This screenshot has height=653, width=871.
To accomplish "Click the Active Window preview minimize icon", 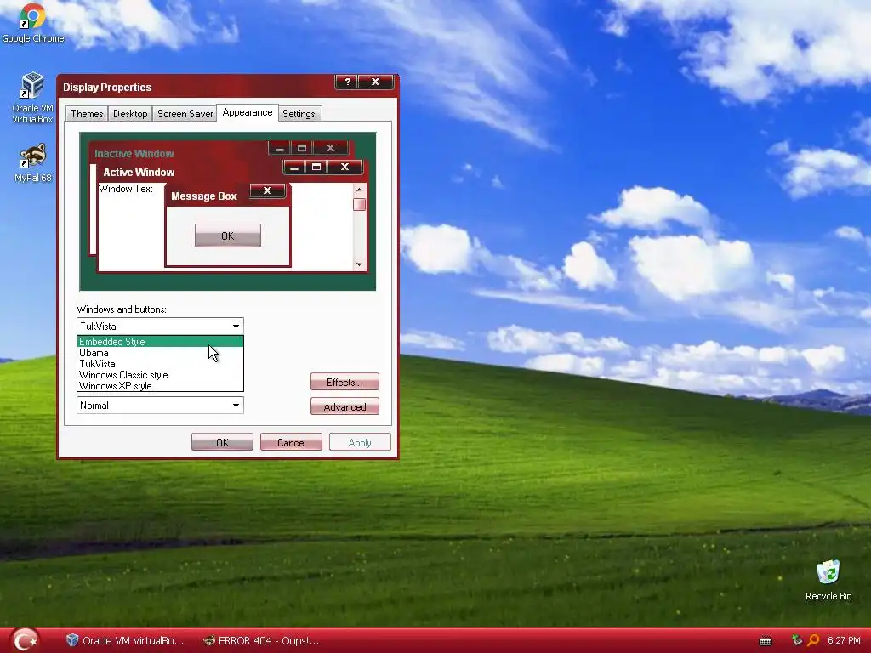I will pos(294,167).
